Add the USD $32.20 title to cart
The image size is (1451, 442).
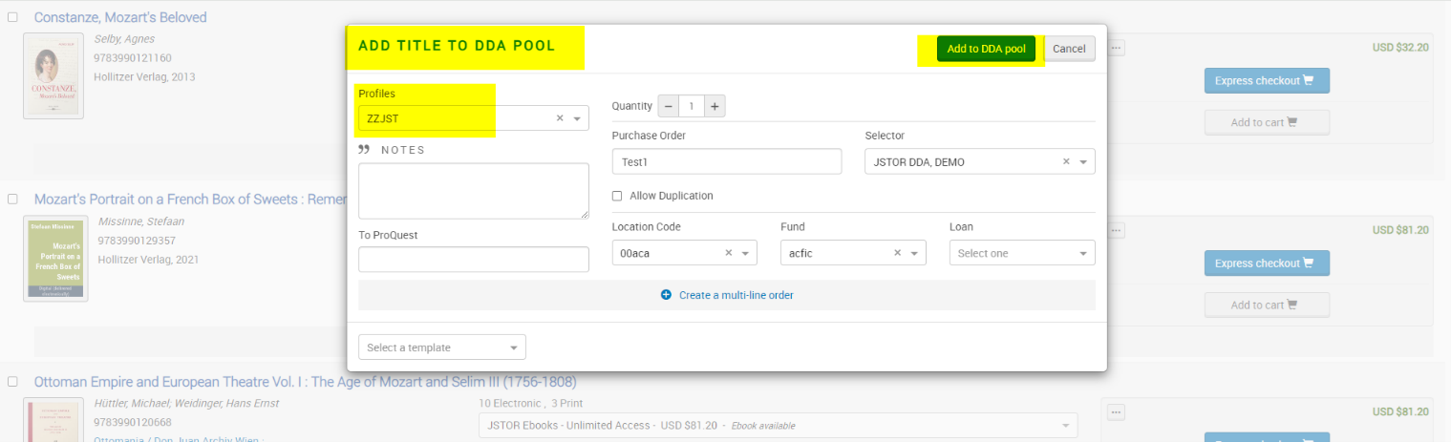point(1267,122)
